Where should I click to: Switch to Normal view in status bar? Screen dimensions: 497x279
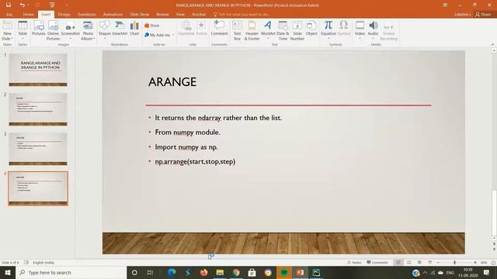[398, 263]
